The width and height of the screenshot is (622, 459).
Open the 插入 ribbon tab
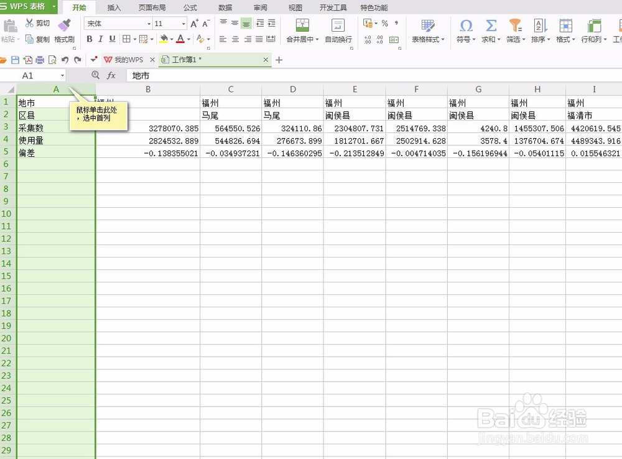click(x=114, y=7)
